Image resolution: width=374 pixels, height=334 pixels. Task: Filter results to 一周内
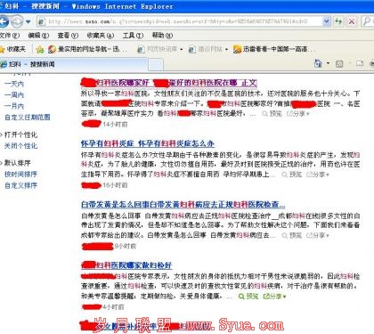(x=14, y=95)
